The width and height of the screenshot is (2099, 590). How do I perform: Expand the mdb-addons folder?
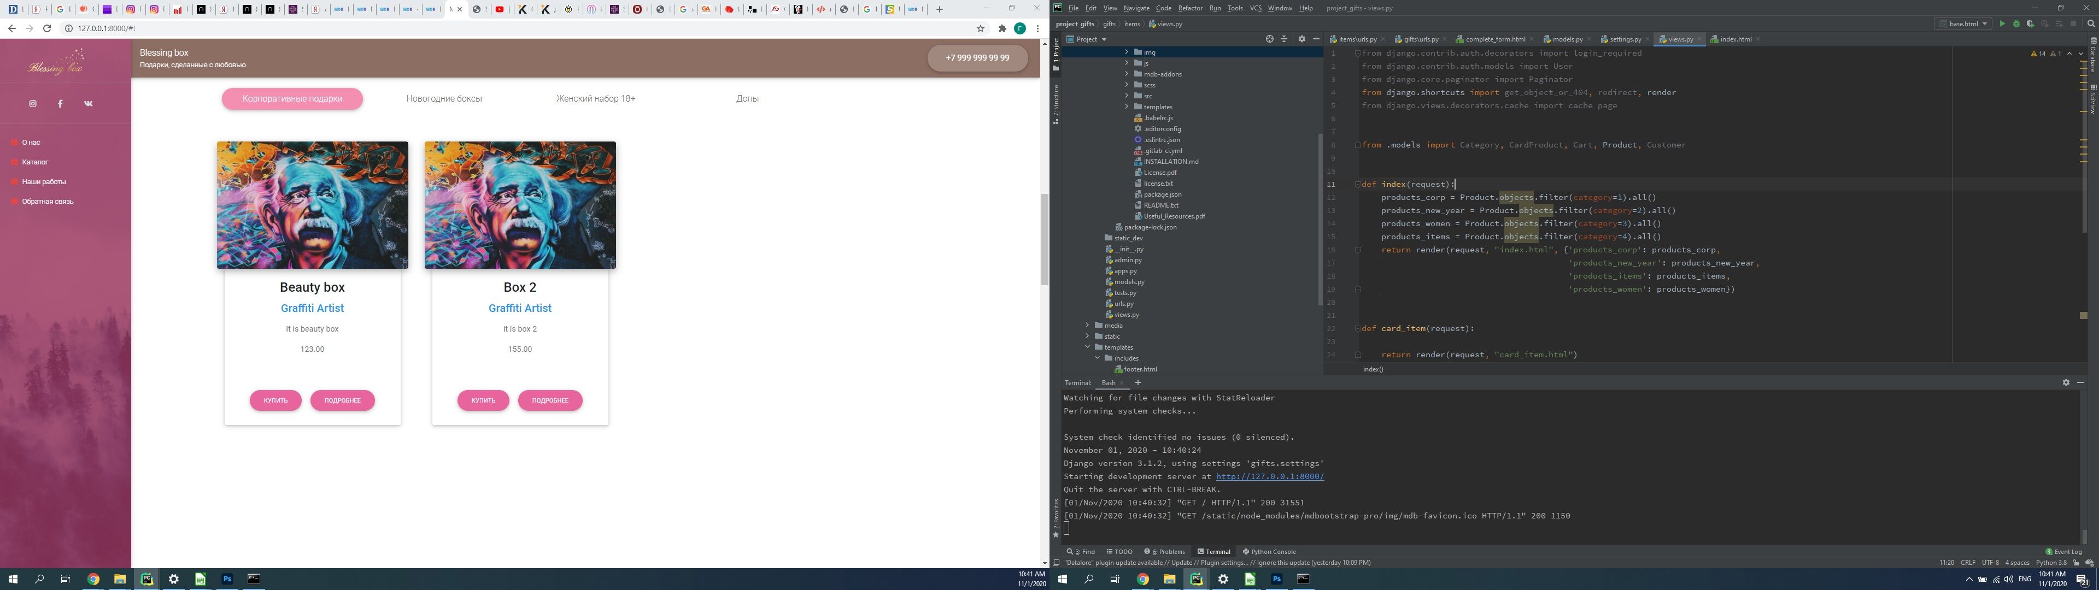tap(1127, 74)
